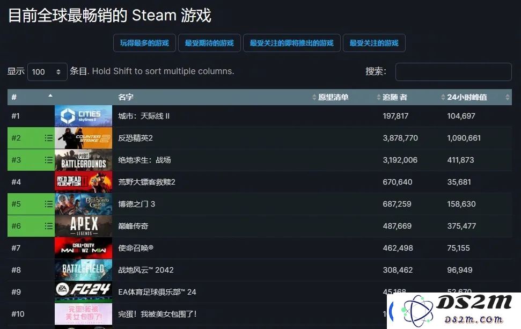The height and width of the screenshot is (329, 521).
Task: Open the Baldur's Gate thumbnail
Action: 83,204
